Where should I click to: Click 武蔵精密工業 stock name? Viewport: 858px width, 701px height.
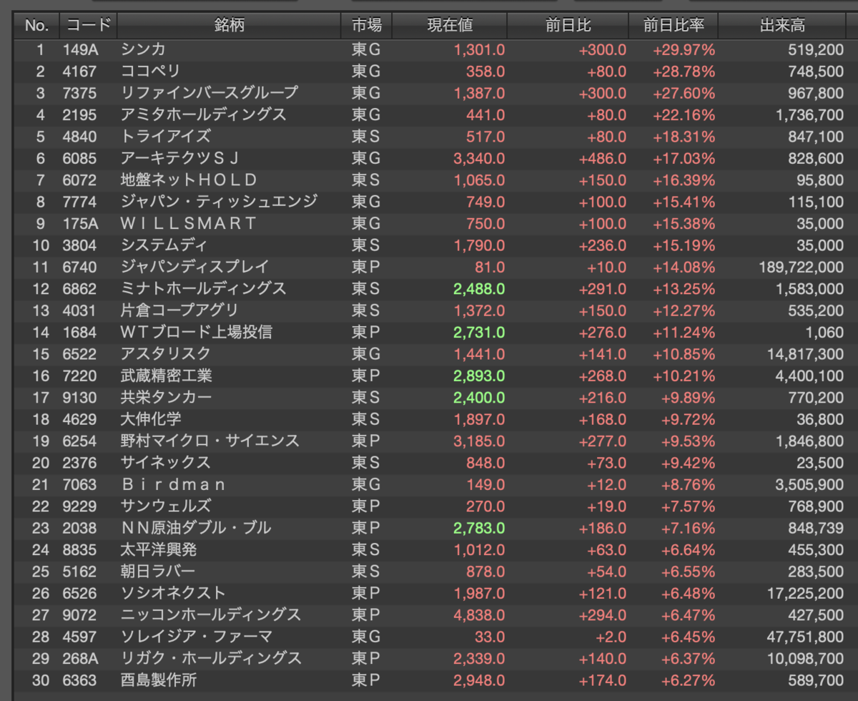pos(167,376)
